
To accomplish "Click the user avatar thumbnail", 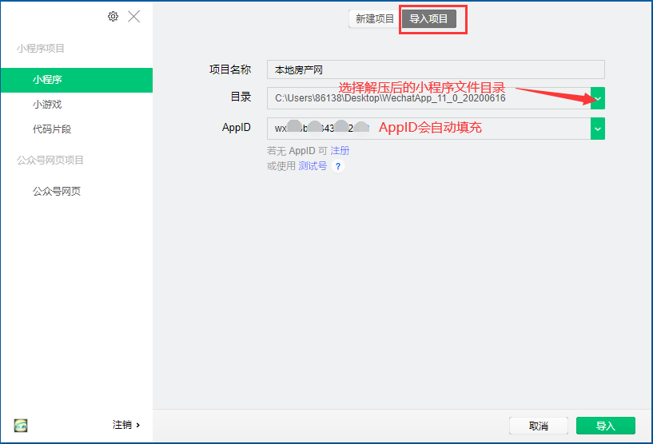I will point(21,426).
